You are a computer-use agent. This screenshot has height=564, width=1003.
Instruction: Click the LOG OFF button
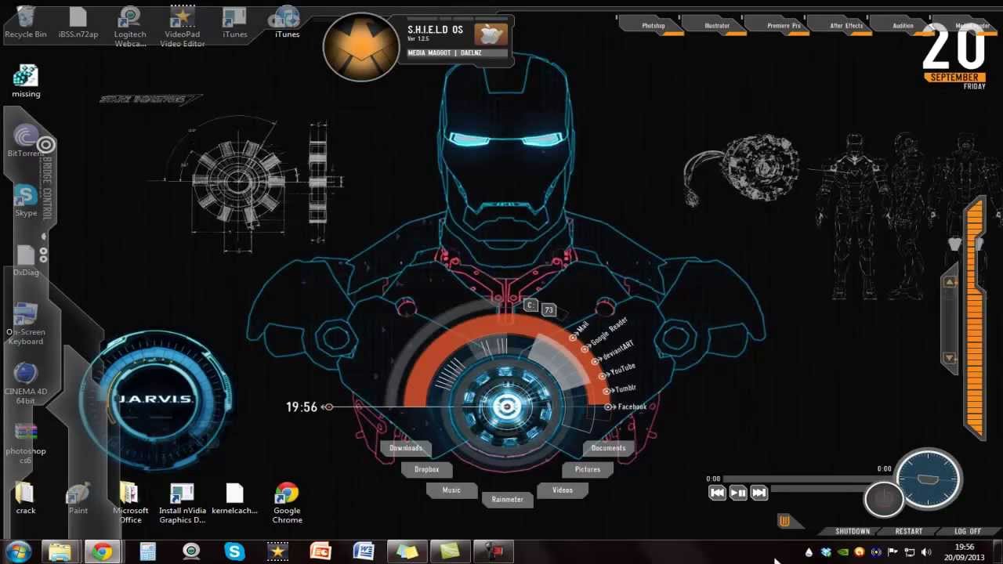pos(968,531)
